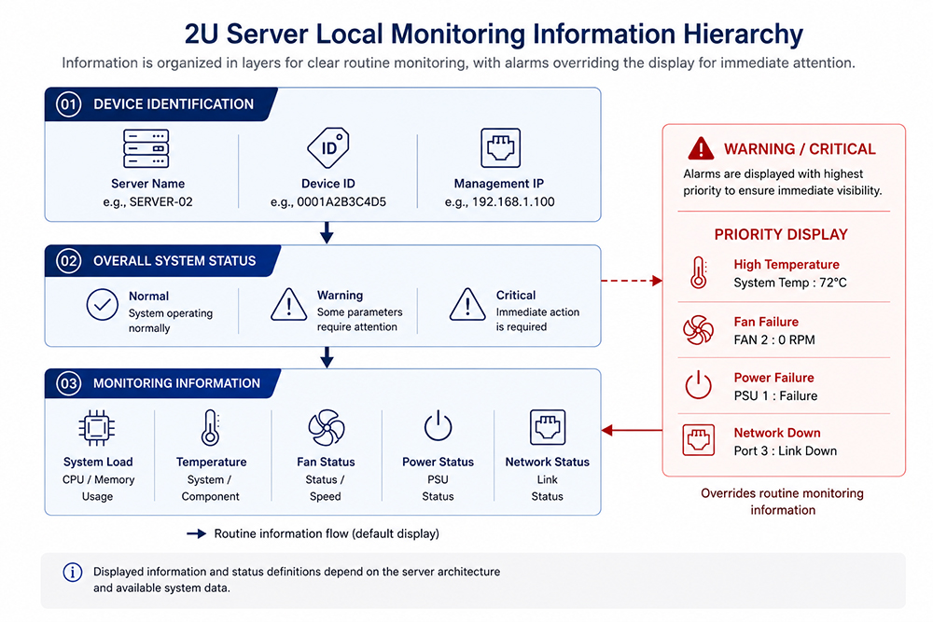Image resolution: width=933 pixels, height=622 pixels.
Task: Click the System Load label
Action: 98,462
